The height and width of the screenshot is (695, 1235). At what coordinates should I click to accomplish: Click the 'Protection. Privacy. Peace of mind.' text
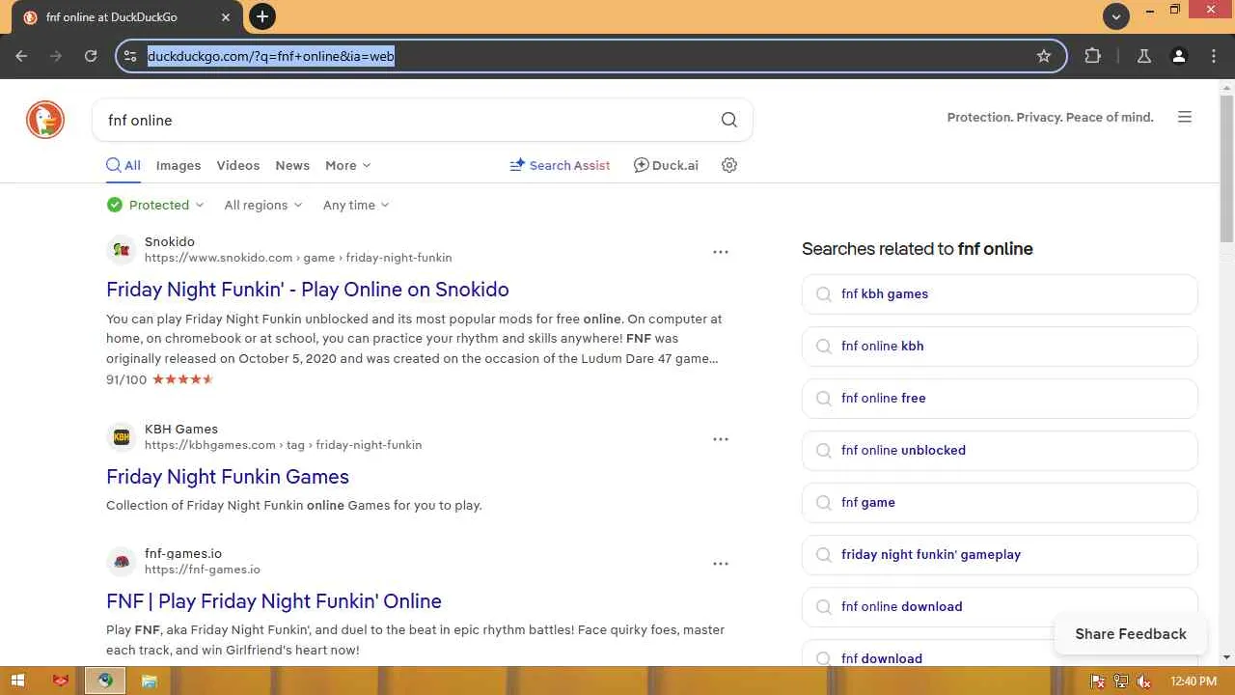click(1050, 117)
